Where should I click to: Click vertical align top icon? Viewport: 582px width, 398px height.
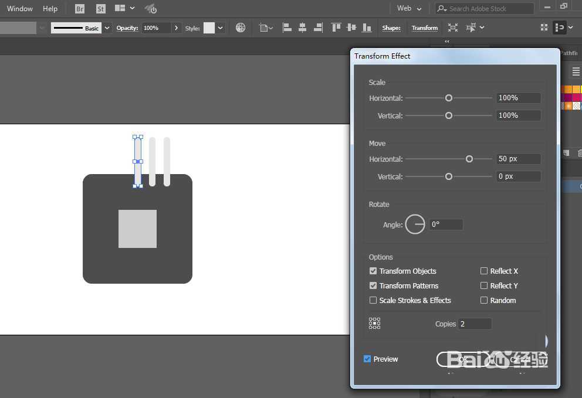(x=336, y=28)
